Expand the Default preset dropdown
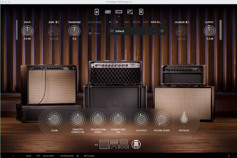237x158 pixels. pyautogui.click(x=154, y=31)
